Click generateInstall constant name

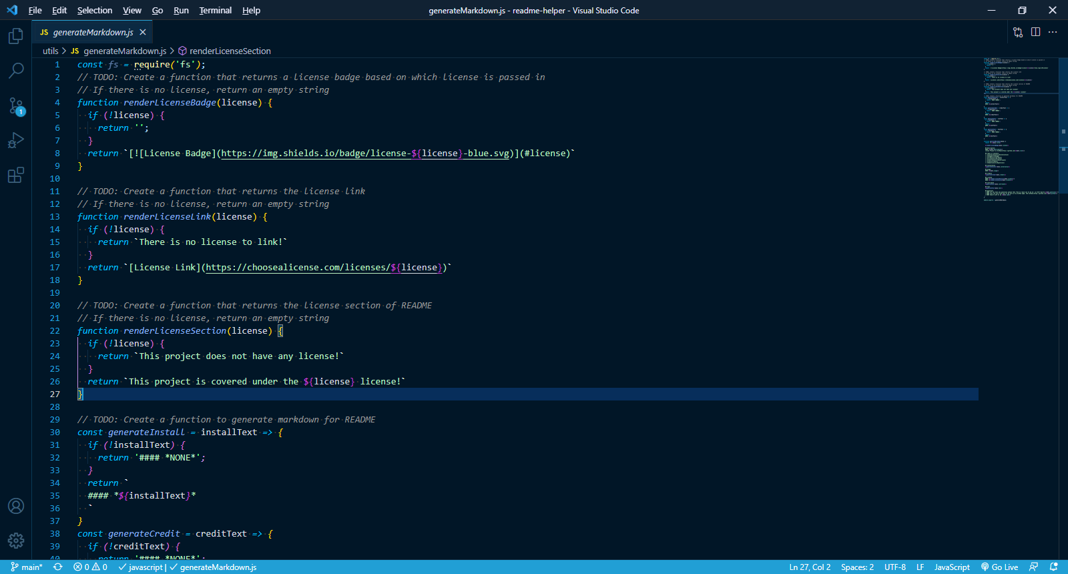(146, 433)
